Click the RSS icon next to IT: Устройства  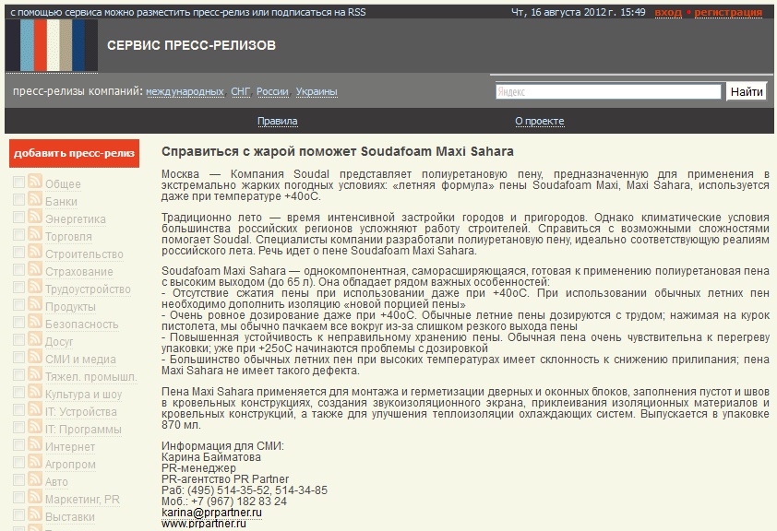click(x=35, y=409)
